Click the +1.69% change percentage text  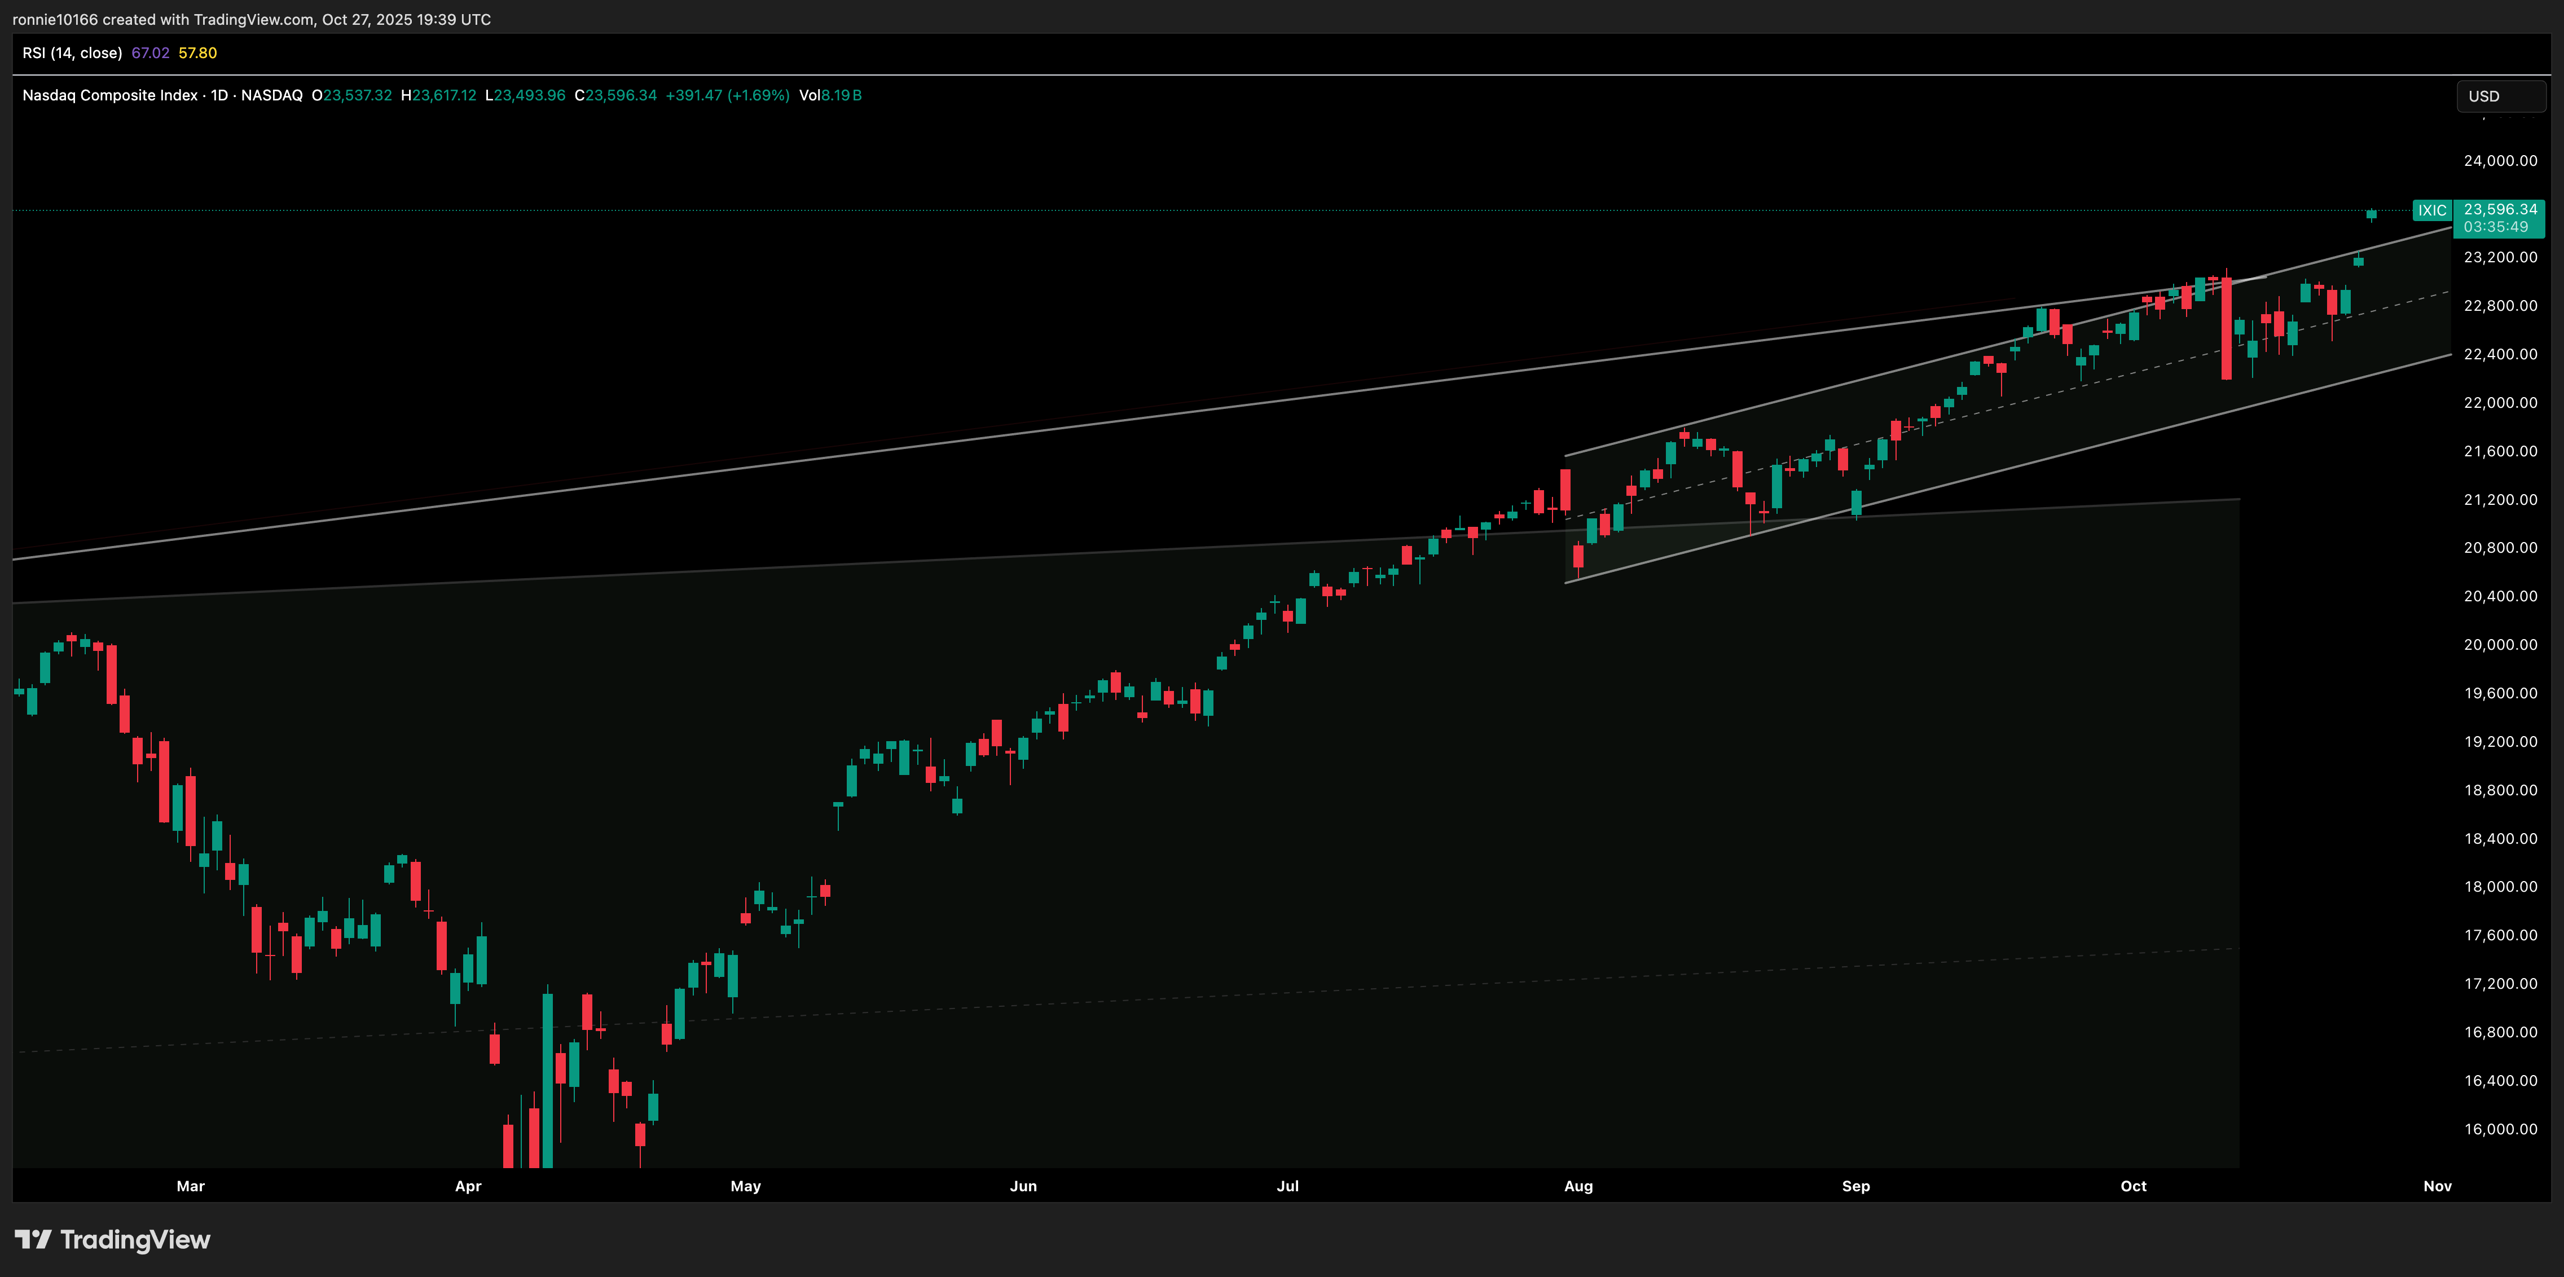coord(759,95)
